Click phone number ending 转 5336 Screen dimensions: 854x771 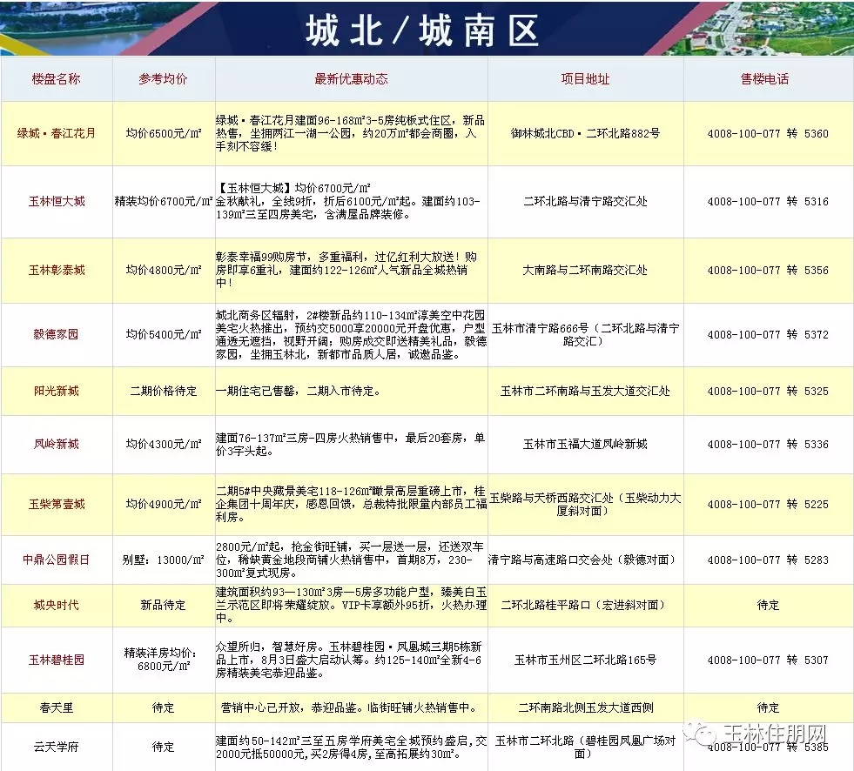point(768,445)
